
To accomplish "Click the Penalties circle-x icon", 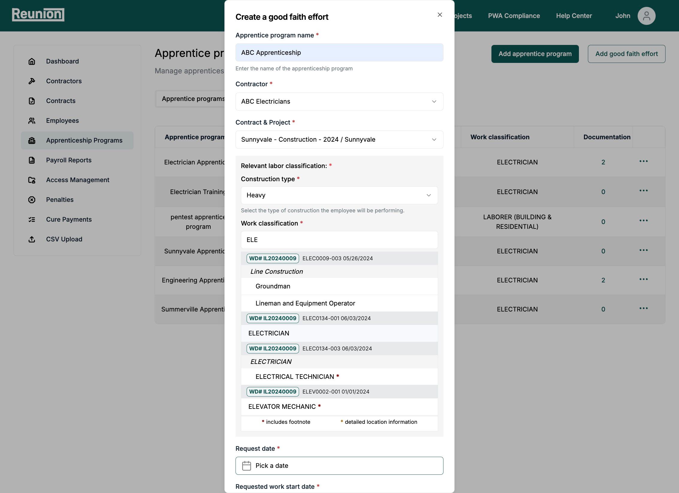I will point(32,200).
